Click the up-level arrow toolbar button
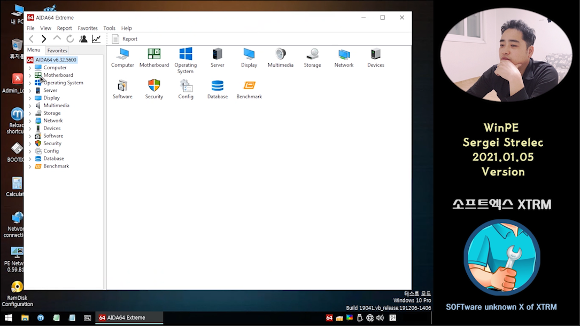 point(57,39)
